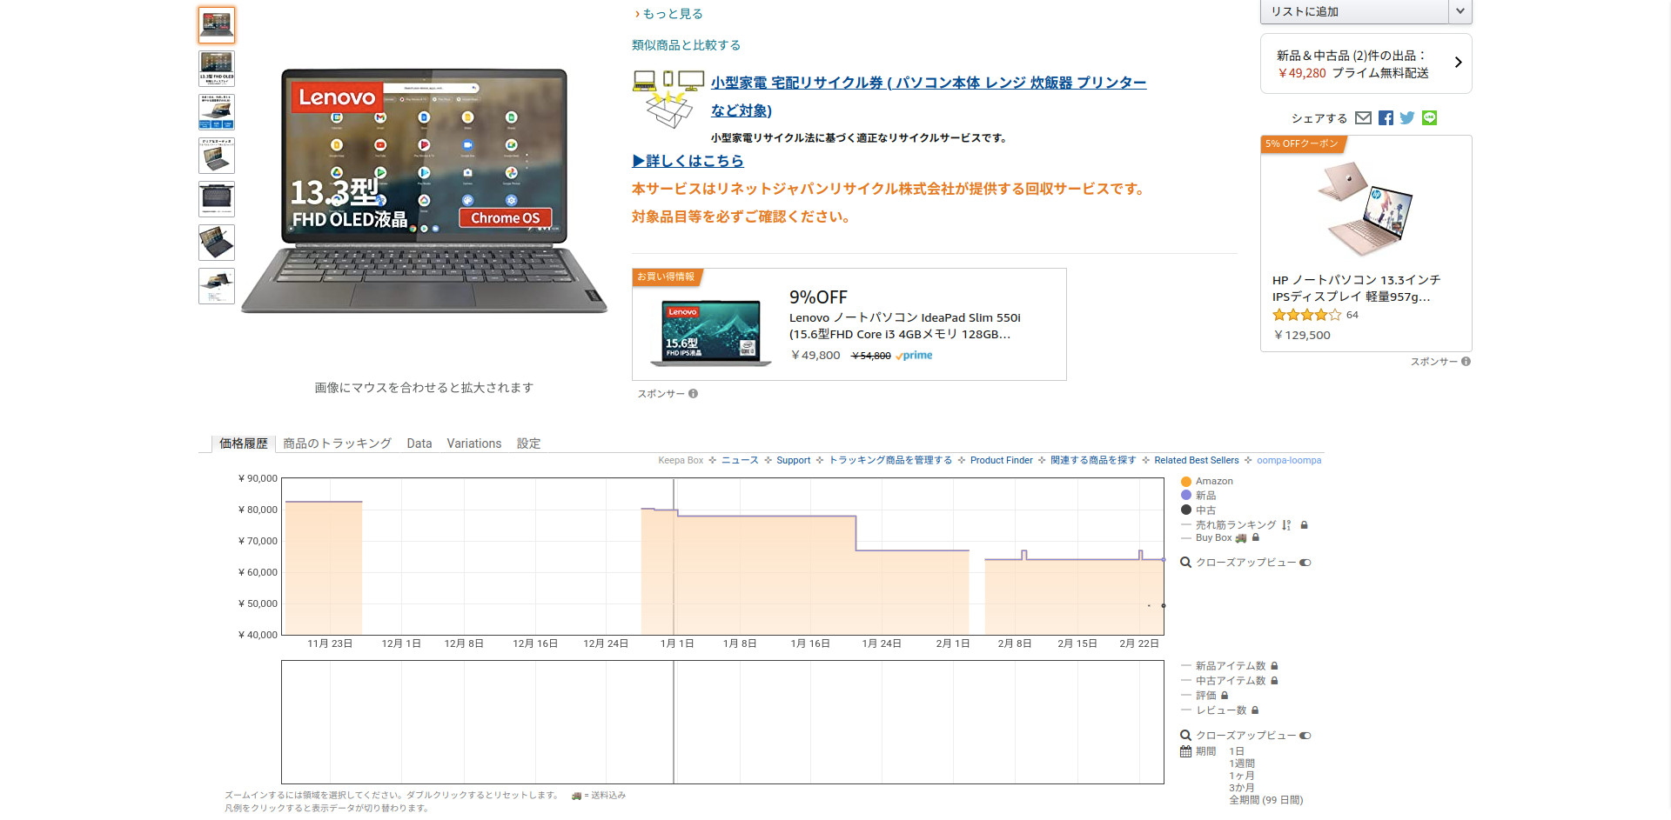Open the リストに追加 dropdown arrow
This screenshot has height=820, width=1671.
coord(1460,11)
